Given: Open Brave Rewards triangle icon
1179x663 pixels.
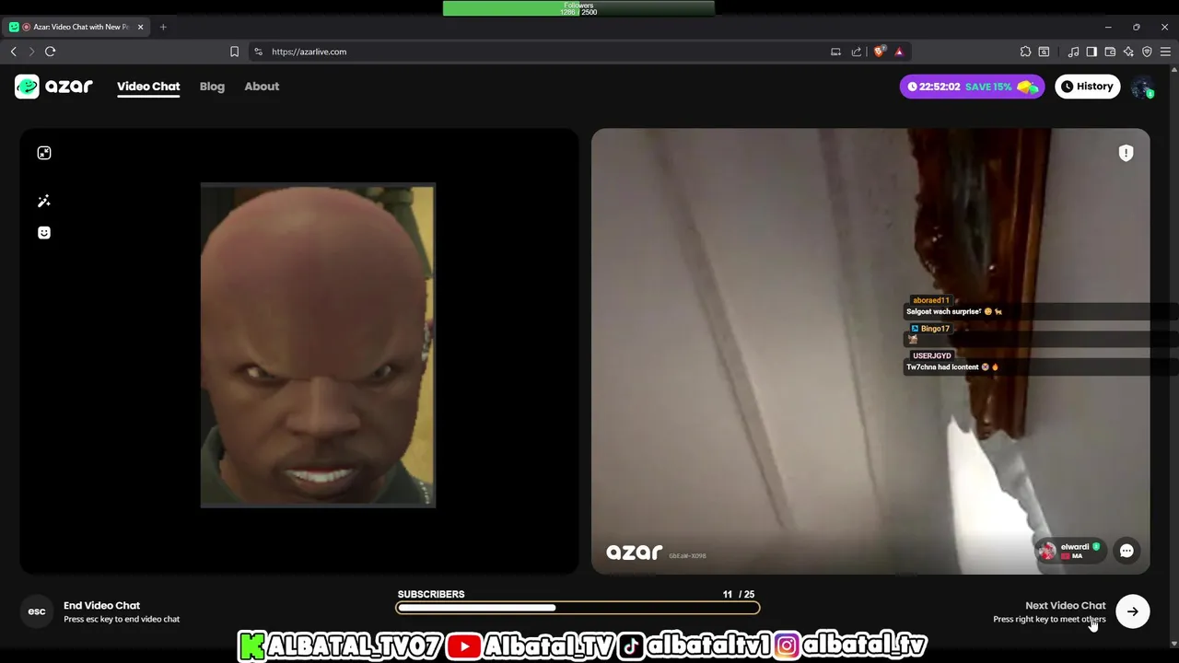Looking at the screenshot, I should [x=899, y=52].
